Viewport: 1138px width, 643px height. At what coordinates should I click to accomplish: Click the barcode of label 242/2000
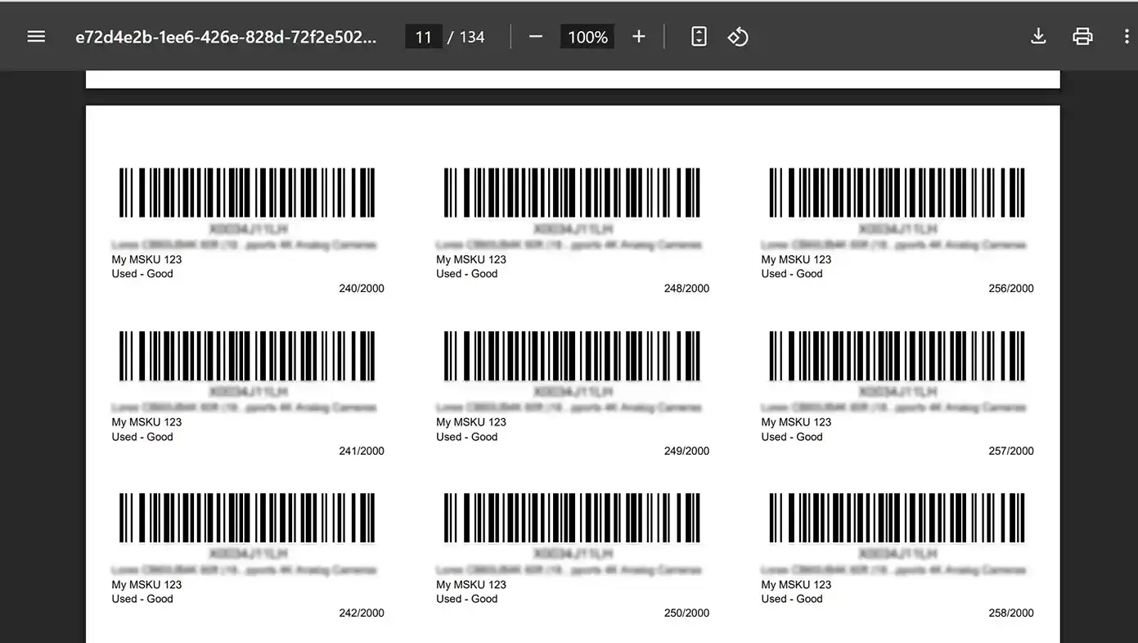247,517
